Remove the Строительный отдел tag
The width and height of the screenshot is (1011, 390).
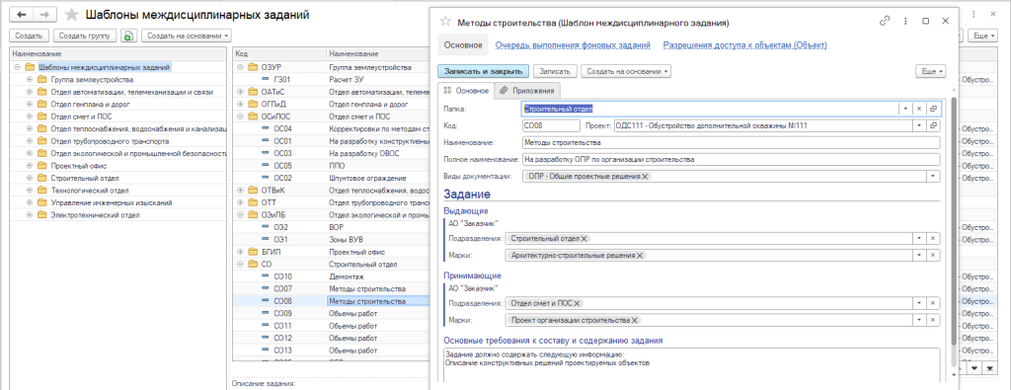coord(584,239)
